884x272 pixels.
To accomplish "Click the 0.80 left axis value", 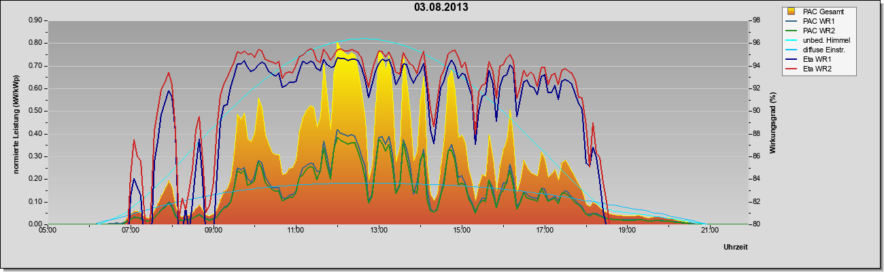I will click(35, 43).
